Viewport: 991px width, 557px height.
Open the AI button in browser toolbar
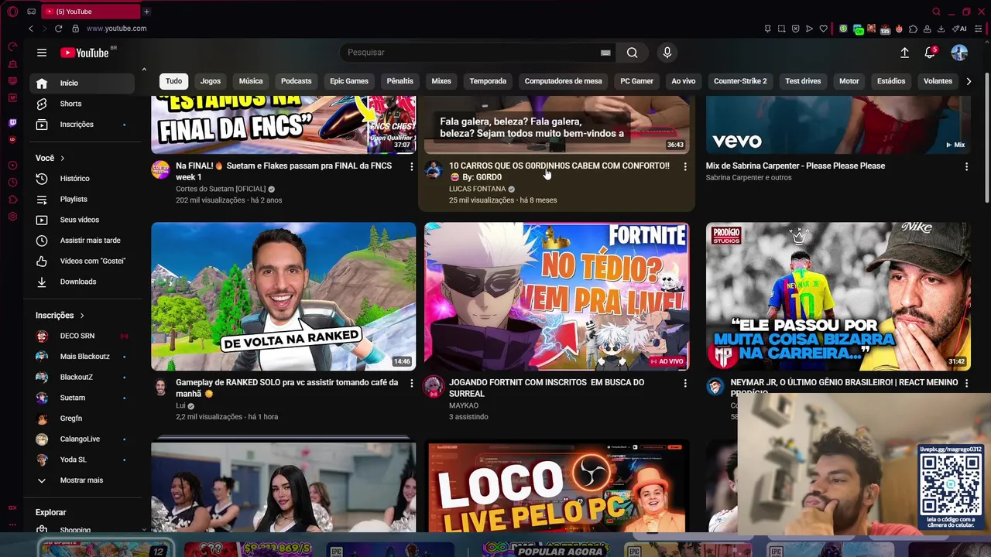pos(960,29)
